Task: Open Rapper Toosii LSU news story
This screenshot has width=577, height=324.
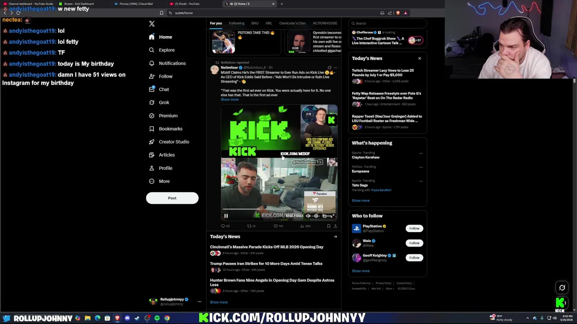Action: pyautogui.click(x=387, y=121)
